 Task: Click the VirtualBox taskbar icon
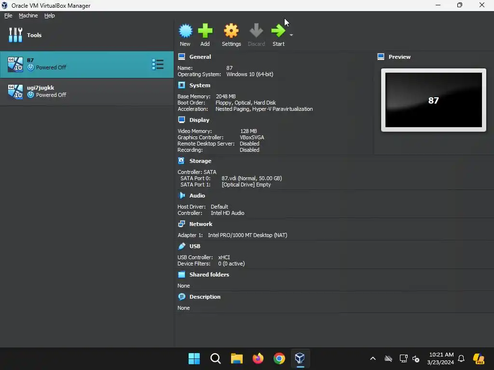(300, 358)
